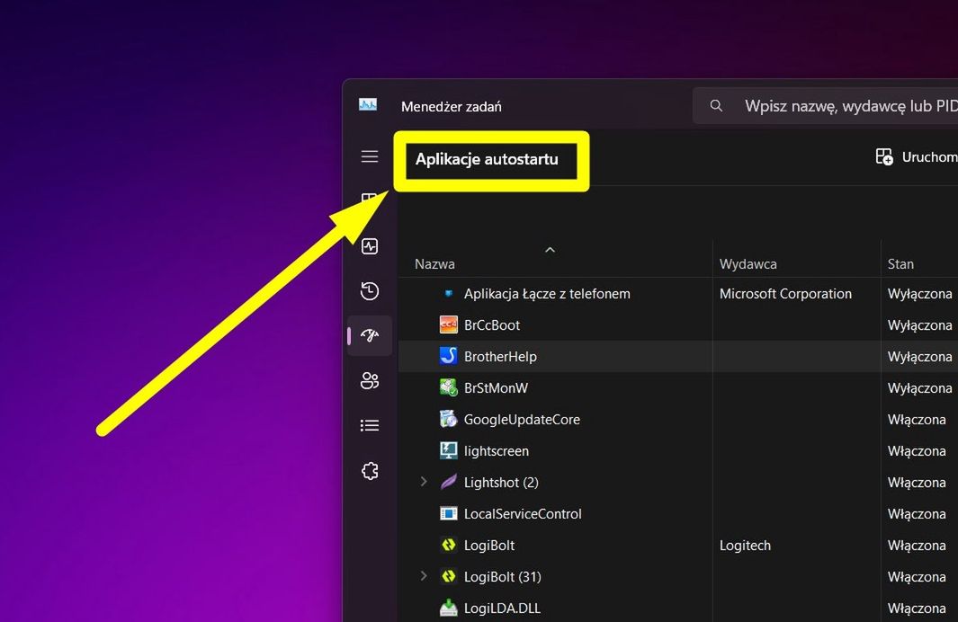Click the LogiLDA.DLL app icon
This screenshot has height=622, width=958.
449,608
